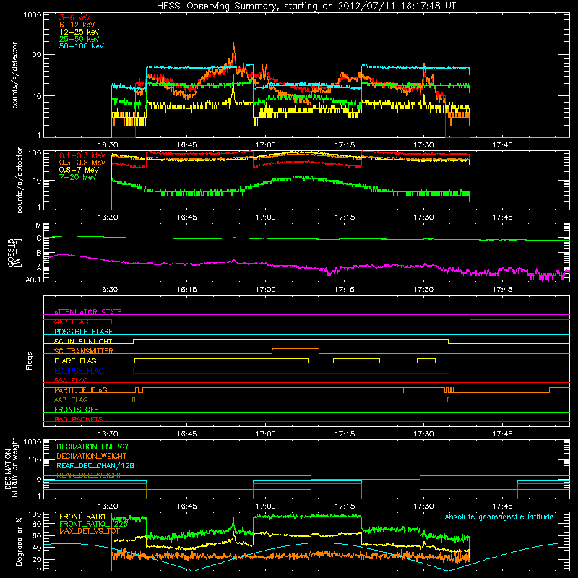578x578 pixels.
Task: Select the FRONT_RATIO_1225 legend label
Action: tap(94, 524)
